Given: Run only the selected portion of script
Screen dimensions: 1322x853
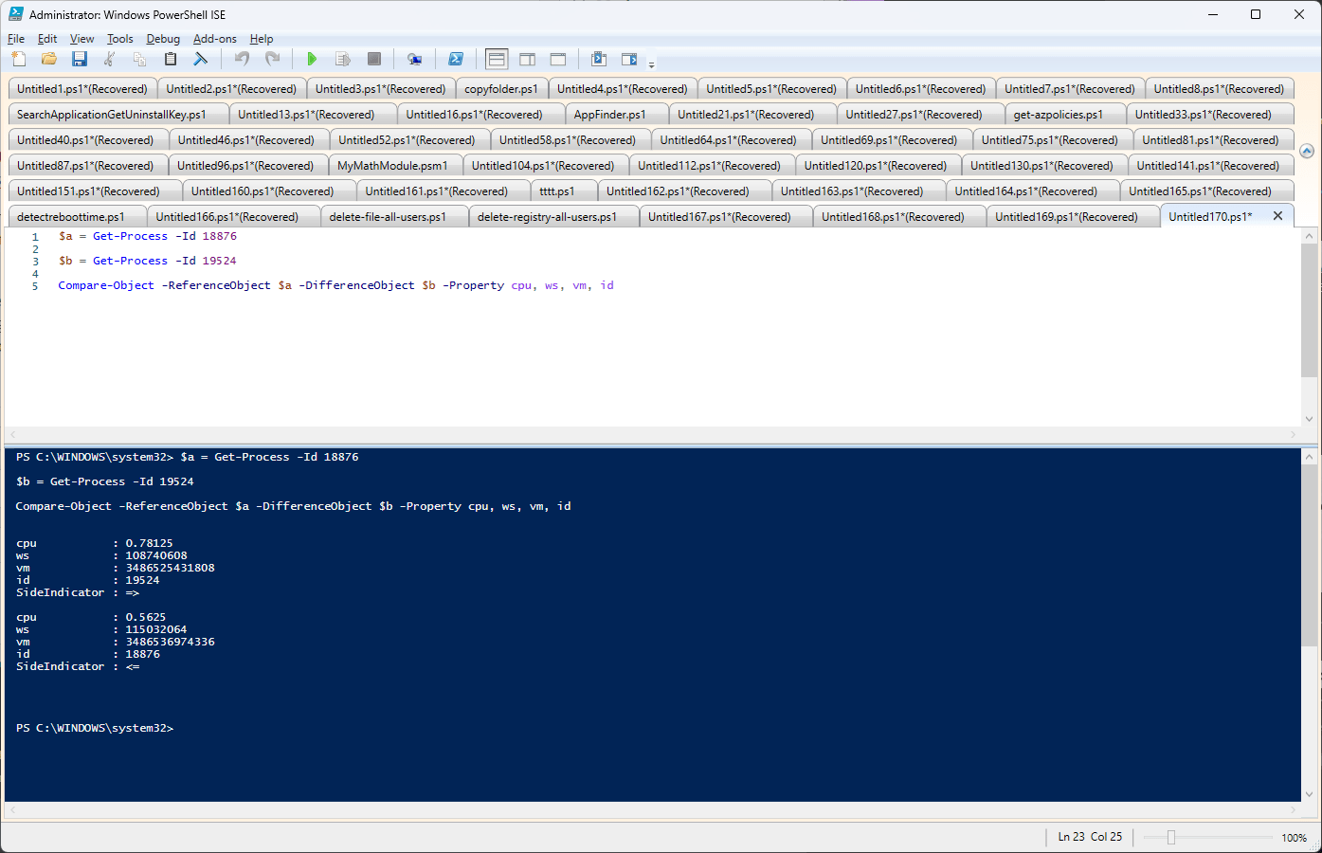Looking at the screenshot, I should point(342,59).
